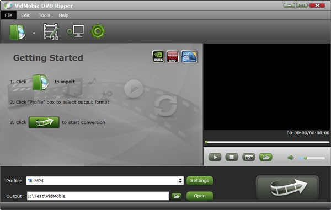Mute the player volume speaker icon
331x210 pixels.
click(291, 158)
